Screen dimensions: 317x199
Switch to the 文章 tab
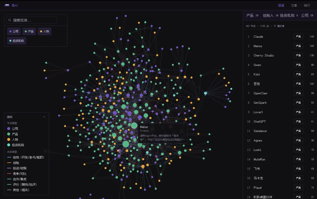pyautogui.click(x=294, y=6)
